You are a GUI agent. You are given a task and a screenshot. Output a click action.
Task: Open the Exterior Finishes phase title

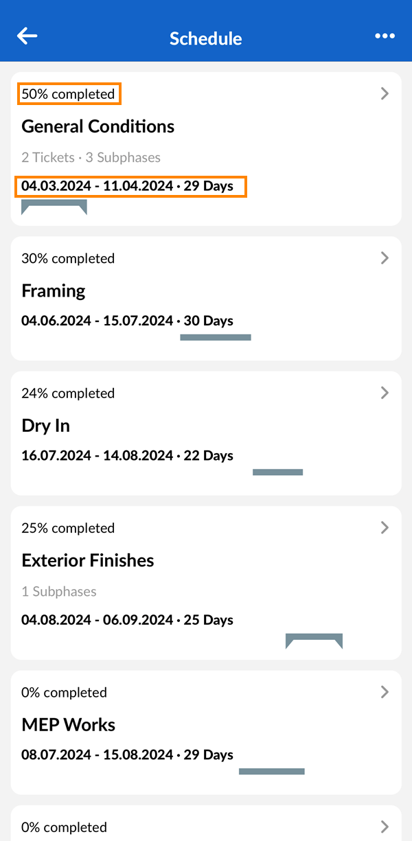click(88, 560)
